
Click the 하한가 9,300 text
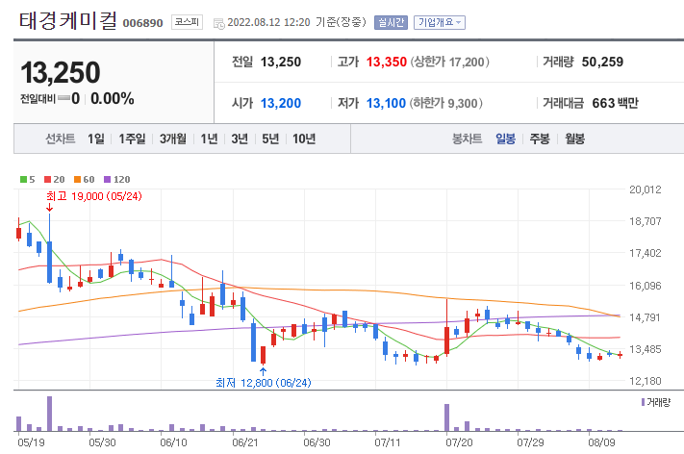(x=445, y=103)
